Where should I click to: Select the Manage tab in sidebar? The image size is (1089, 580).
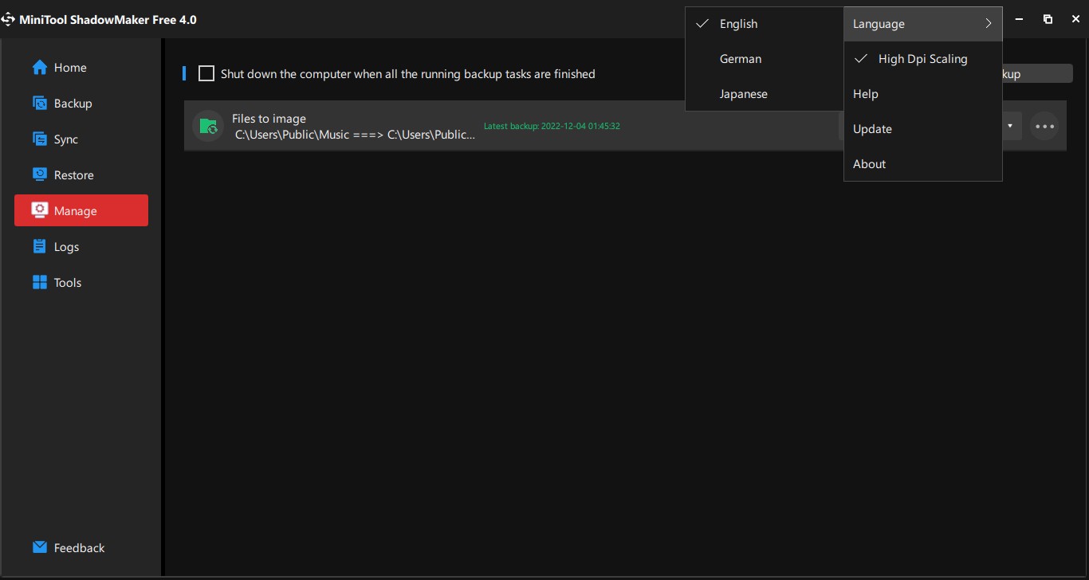[81, 211]
